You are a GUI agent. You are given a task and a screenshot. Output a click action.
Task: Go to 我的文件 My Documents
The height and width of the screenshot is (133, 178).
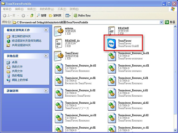(x=17, y=67)
